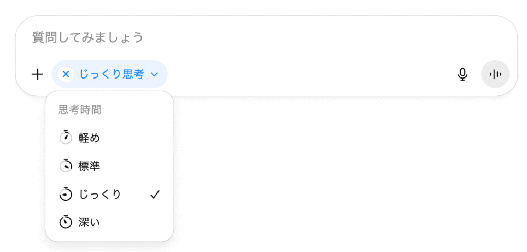Select the じっくり option text
The width and height of the screenshot is (527, 252).
coord(100,195)
